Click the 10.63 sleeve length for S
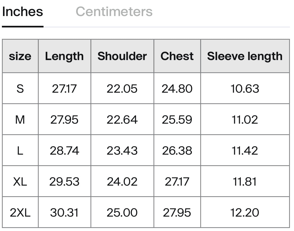This screenshot has width=294, height=231. pyautogui.click(x=245, y=89)
